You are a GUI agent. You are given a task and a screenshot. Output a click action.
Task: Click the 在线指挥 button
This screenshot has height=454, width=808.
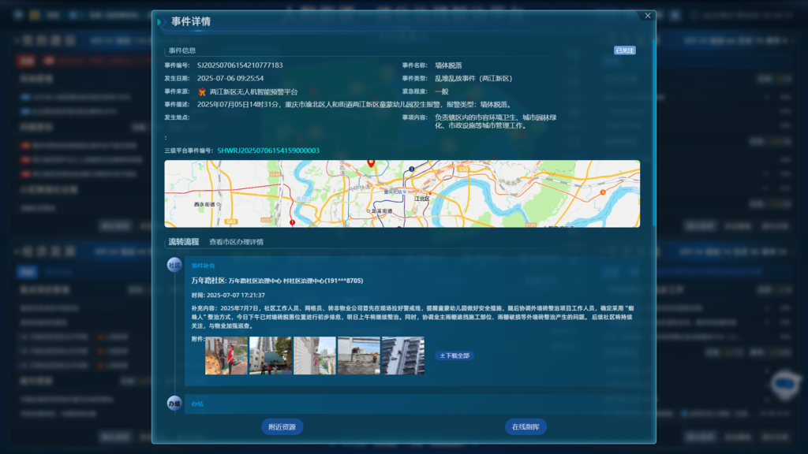click(x=526, y=426)
